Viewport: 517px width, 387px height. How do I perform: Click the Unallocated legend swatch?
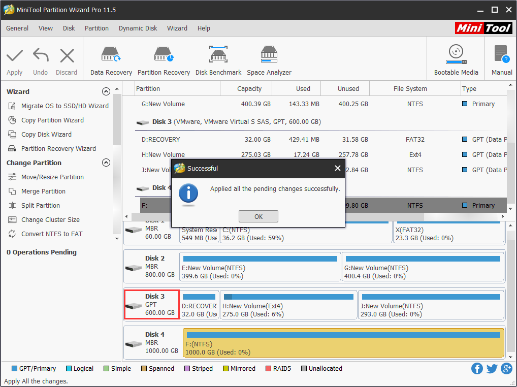pos(304,369)
